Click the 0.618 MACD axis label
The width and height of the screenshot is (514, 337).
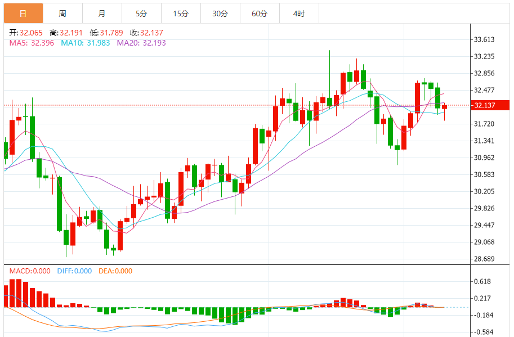tap(482, 281)
